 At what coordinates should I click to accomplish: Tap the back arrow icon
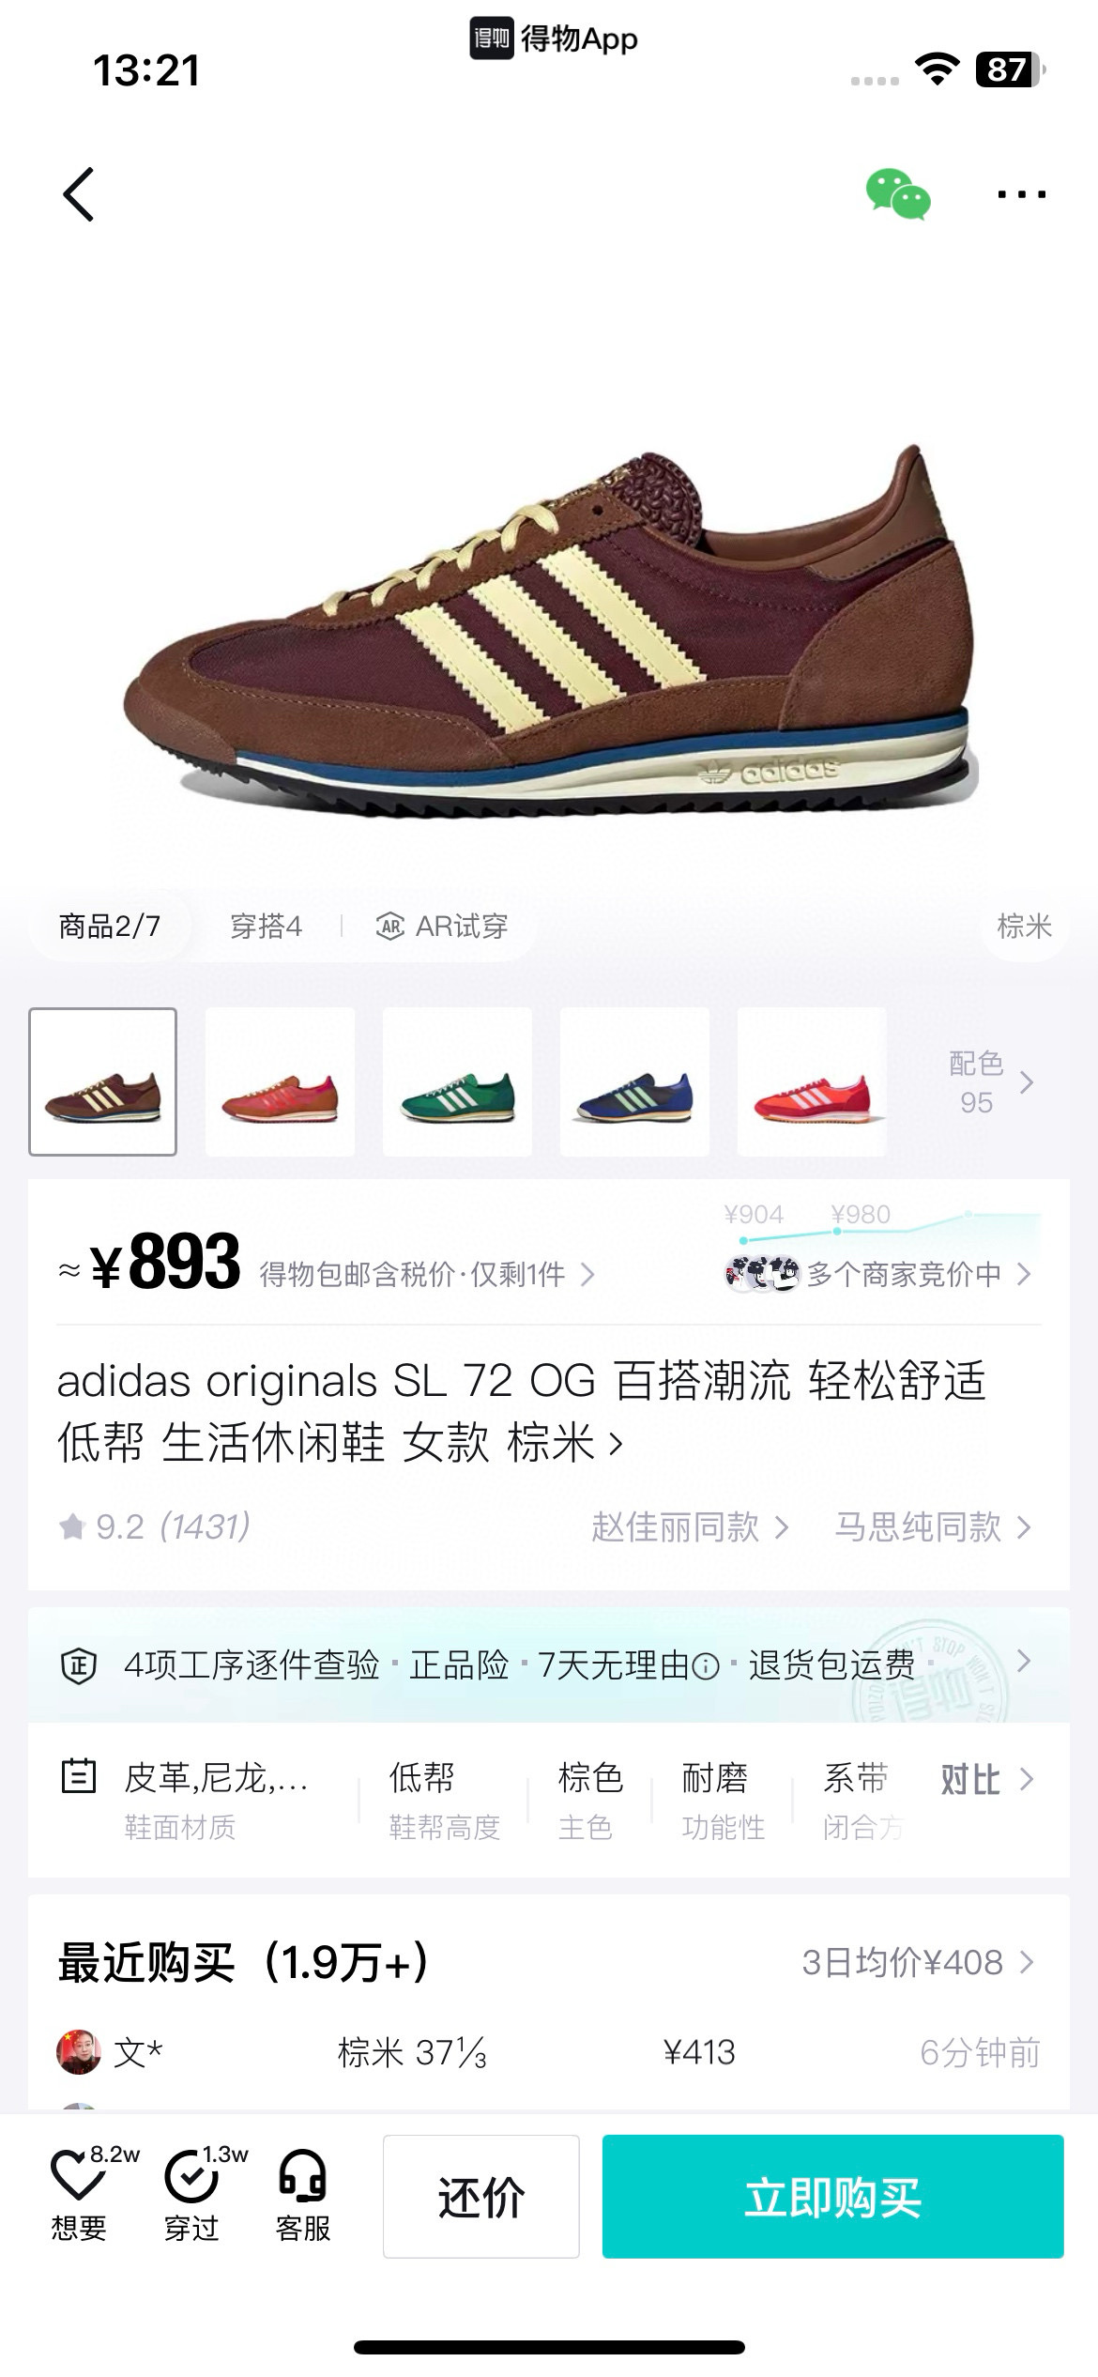79,194
